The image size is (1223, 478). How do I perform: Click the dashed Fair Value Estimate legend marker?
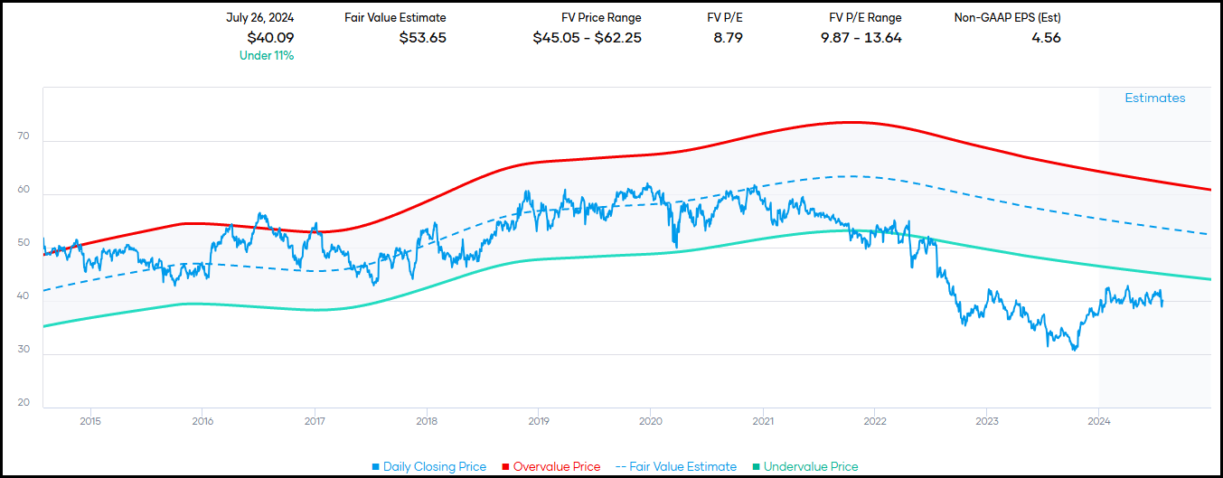[x=620, y=467]
